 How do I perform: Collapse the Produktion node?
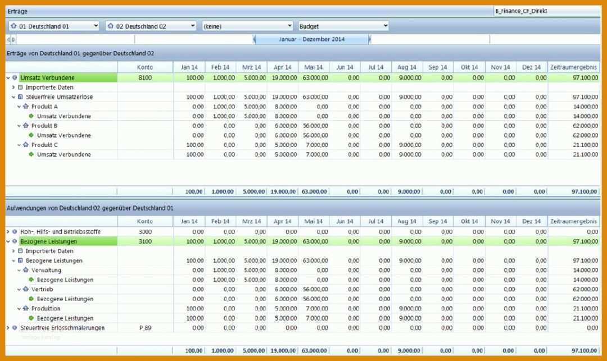coord(19,308)
